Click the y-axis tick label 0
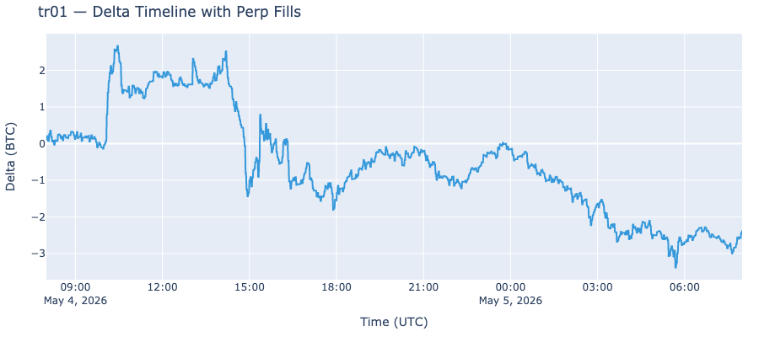Viewport: 759px width, 337px height. (42, 143)
